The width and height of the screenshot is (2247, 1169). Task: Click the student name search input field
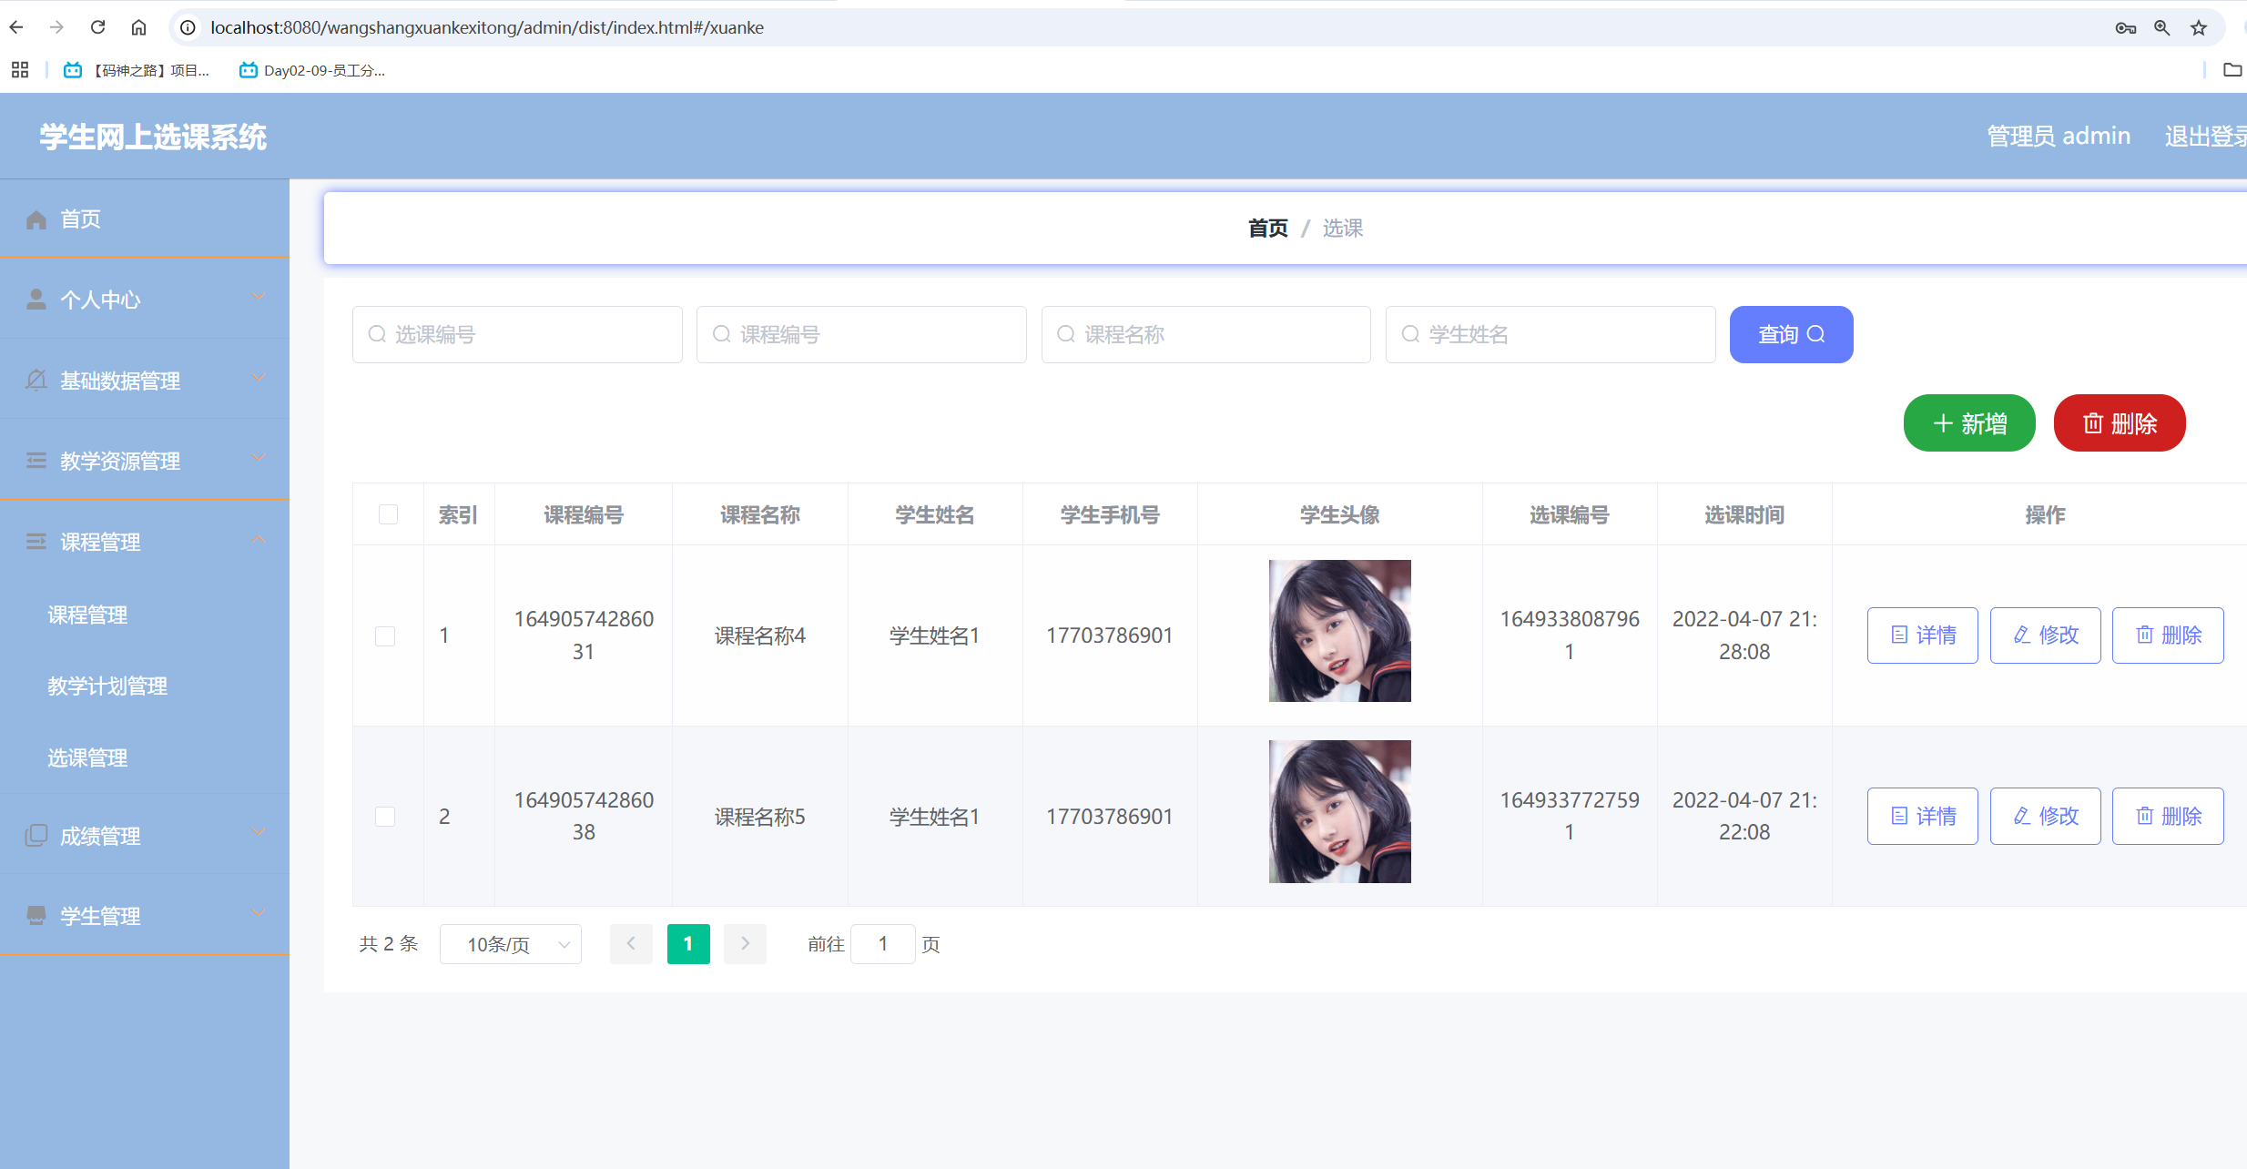[x=1551, y=334]
